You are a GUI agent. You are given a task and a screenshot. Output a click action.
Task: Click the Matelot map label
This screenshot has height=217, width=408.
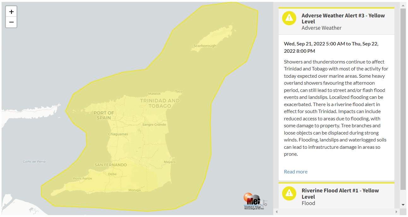click(x=155, y=94)
